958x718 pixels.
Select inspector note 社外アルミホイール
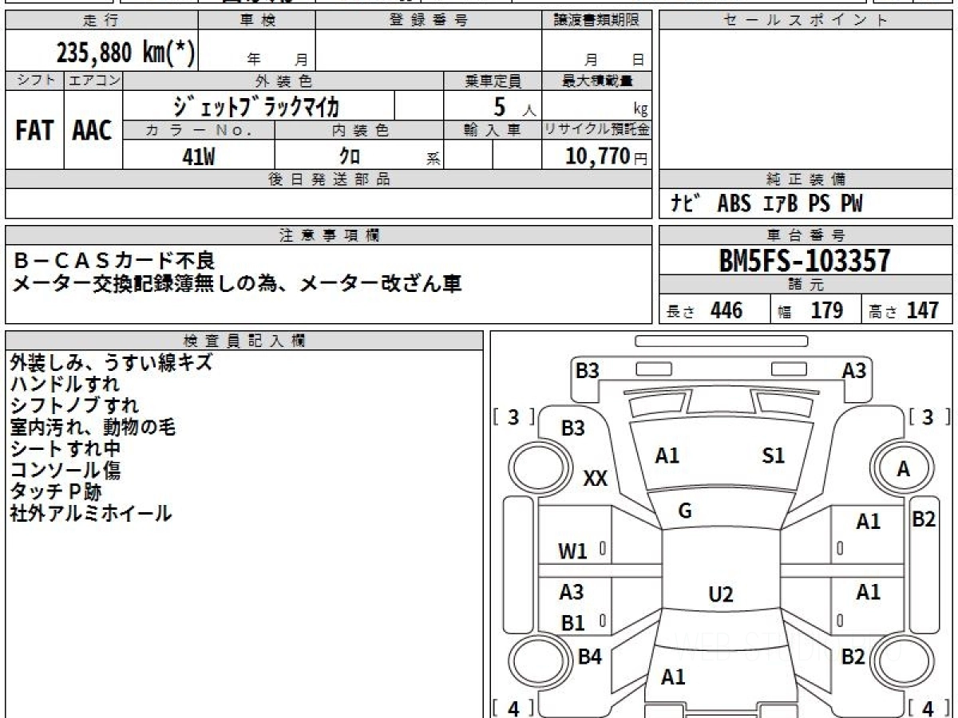coord(91,513)
